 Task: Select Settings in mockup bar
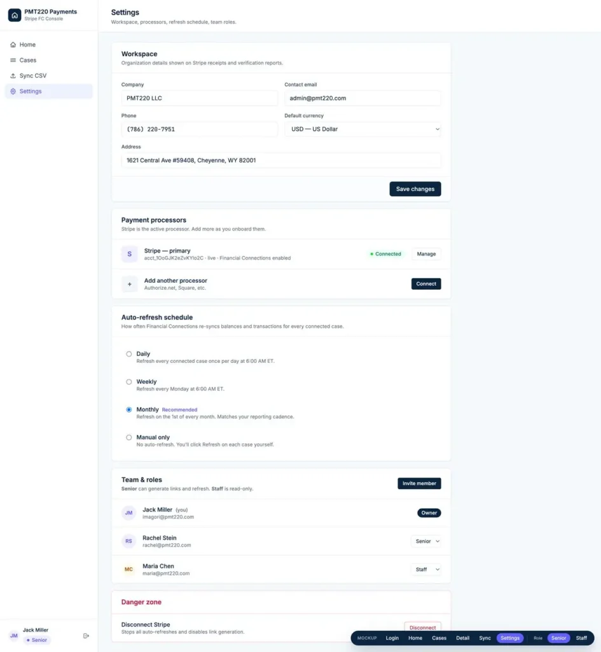point(510,638)
